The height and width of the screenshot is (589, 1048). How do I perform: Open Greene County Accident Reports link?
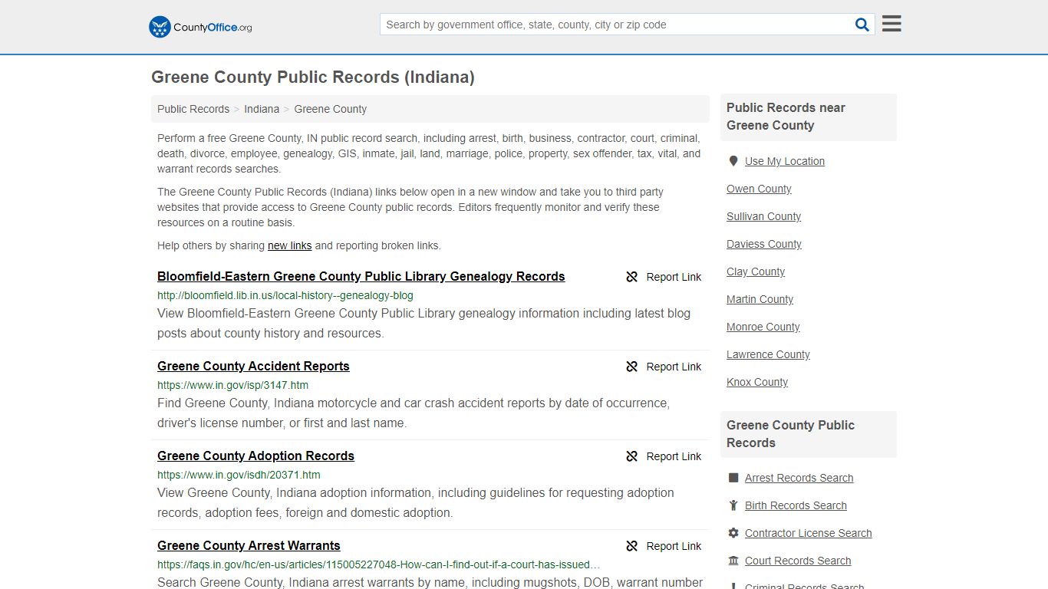tap(253, 366)
